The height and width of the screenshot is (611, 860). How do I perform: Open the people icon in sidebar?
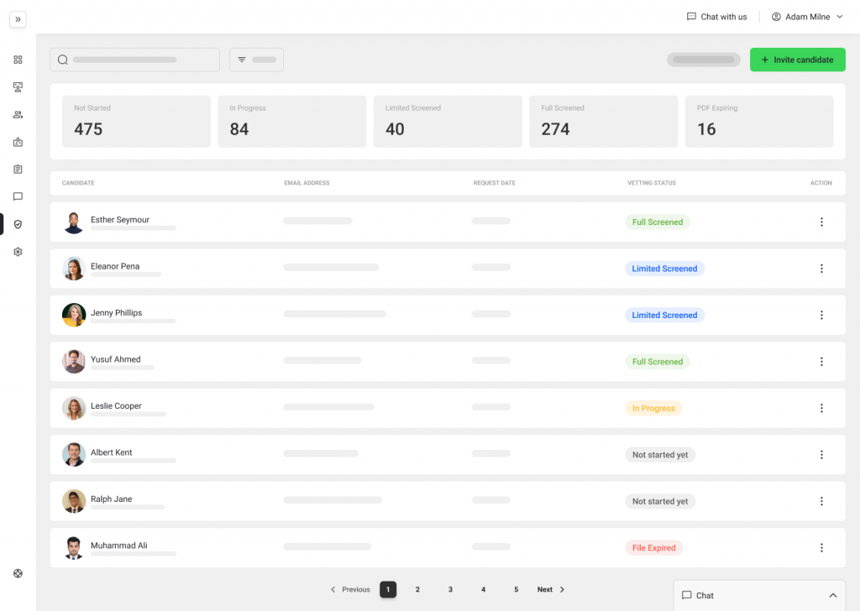18,115
